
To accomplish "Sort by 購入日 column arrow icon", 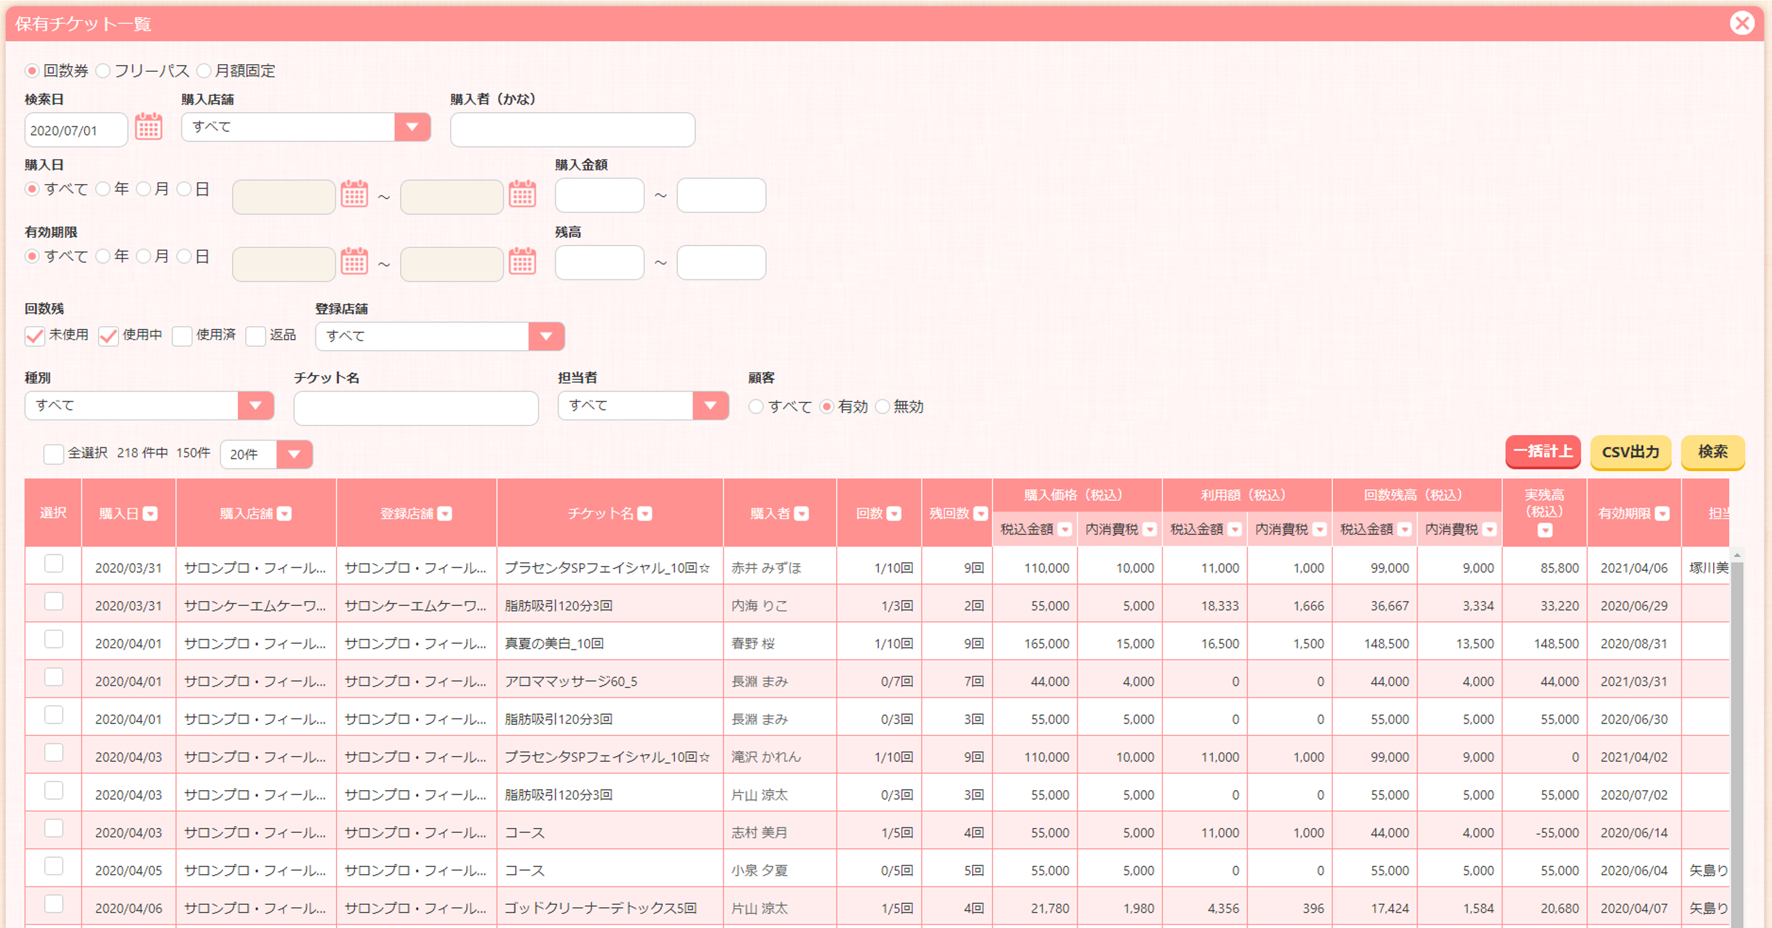I will (151, 513).
